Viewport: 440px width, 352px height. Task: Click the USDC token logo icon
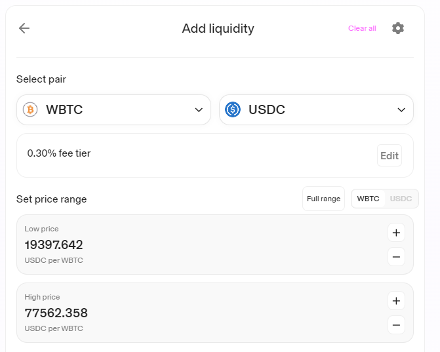click(x=233, y=109)
